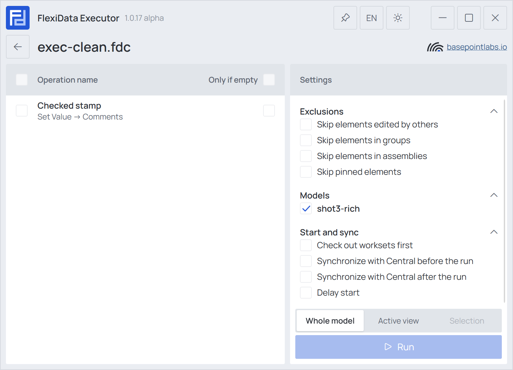Enable Only if empty for Checked stamp
513x370 pixels.
point(269,111)
